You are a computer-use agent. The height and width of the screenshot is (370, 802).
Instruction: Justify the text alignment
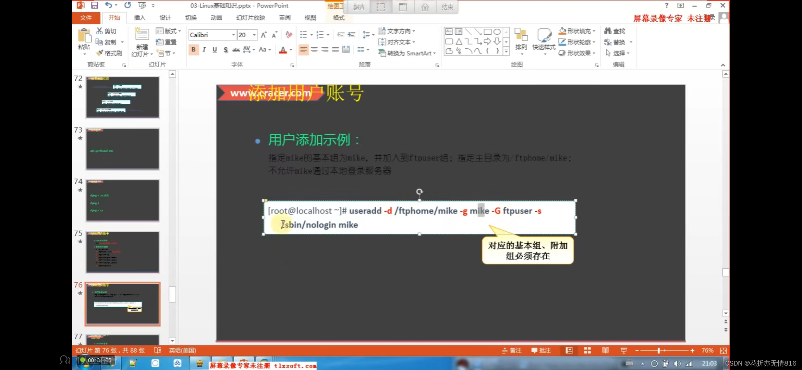click(336, 50)
